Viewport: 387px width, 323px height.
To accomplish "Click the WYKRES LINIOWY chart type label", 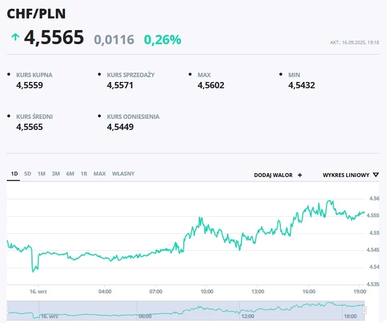I will [346, 175].
